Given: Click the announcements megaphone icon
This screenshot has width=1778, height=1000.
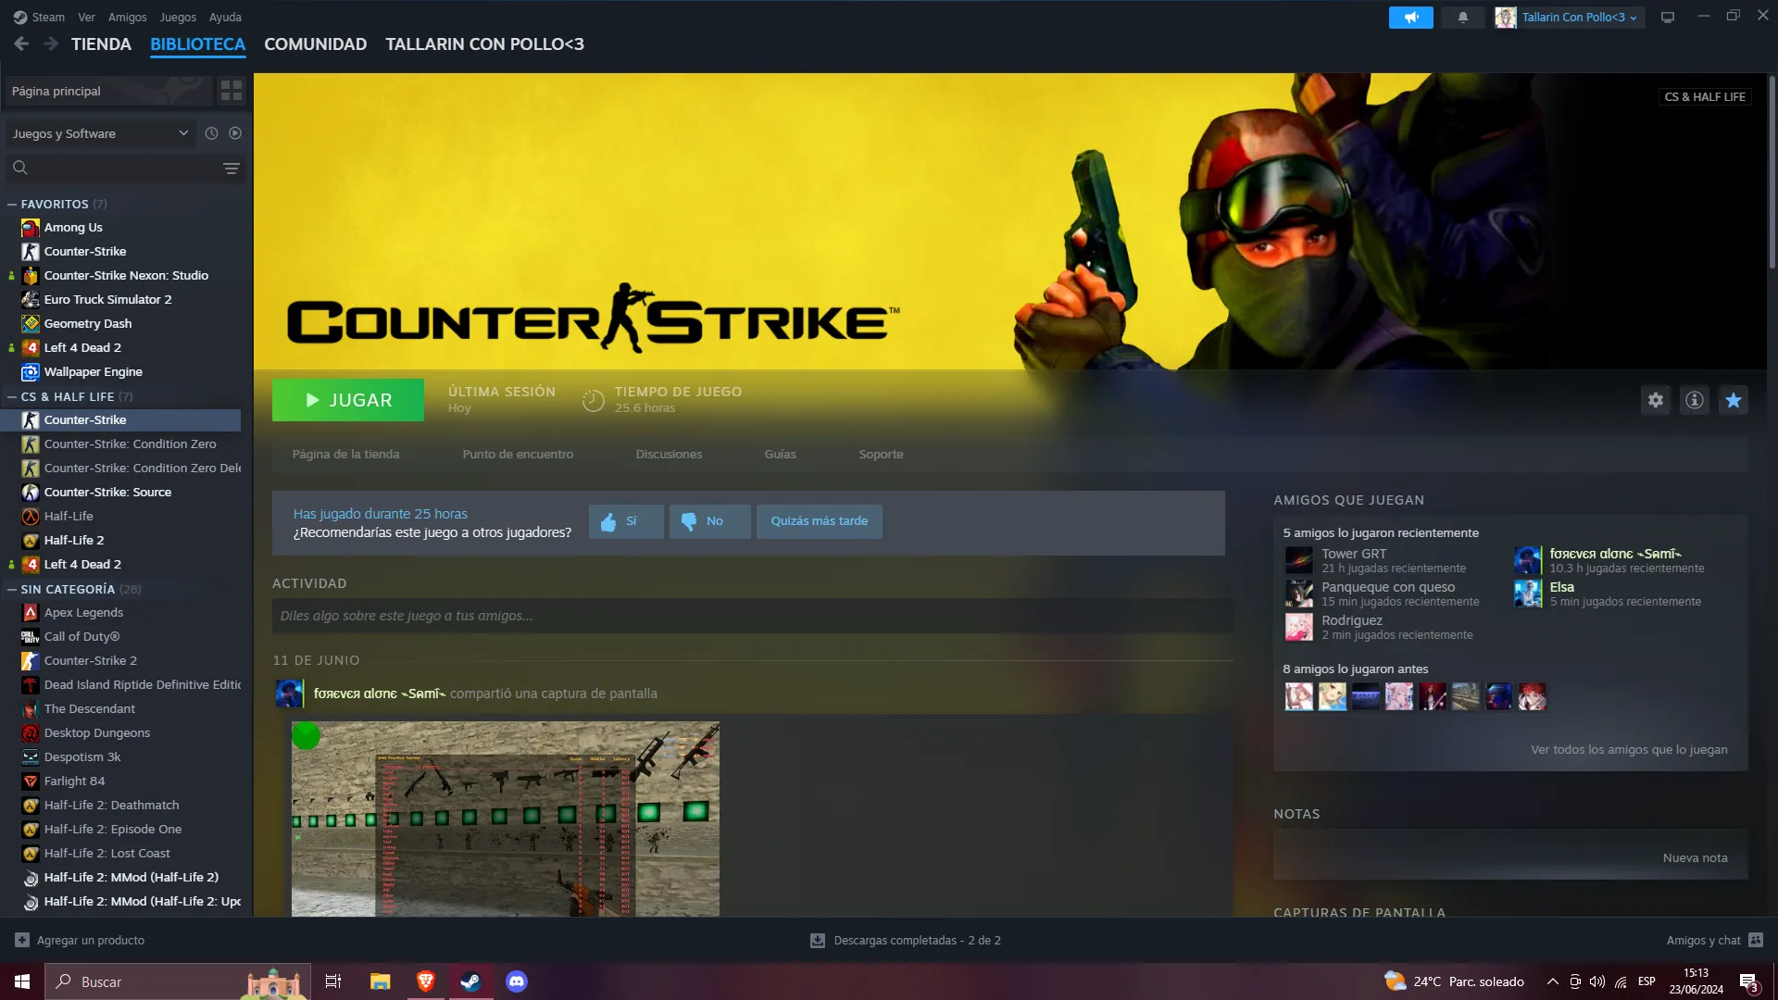Looking at the screenshot, I should [1410, 18].
